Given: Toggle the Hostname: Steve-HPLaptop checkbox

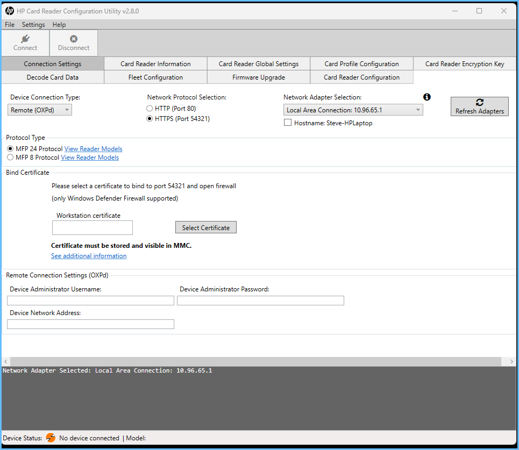Looking at the screenshot, I should click(288, 123).
